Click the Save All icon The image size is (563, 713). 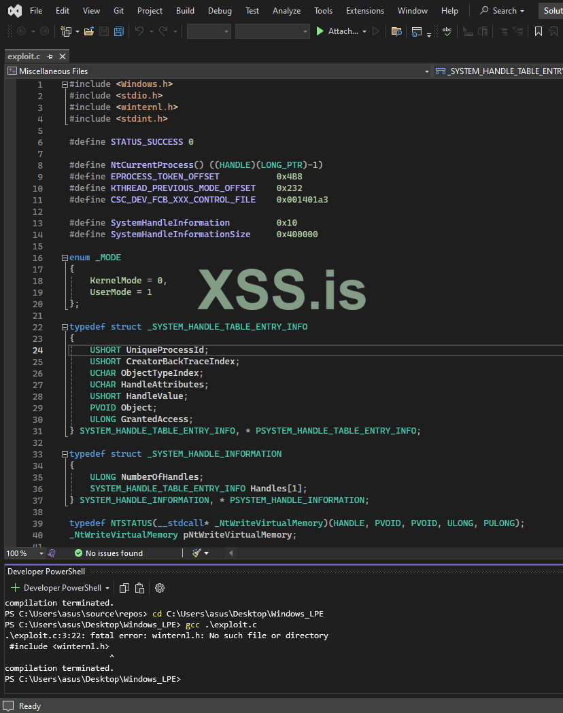[x=119, y=31]
